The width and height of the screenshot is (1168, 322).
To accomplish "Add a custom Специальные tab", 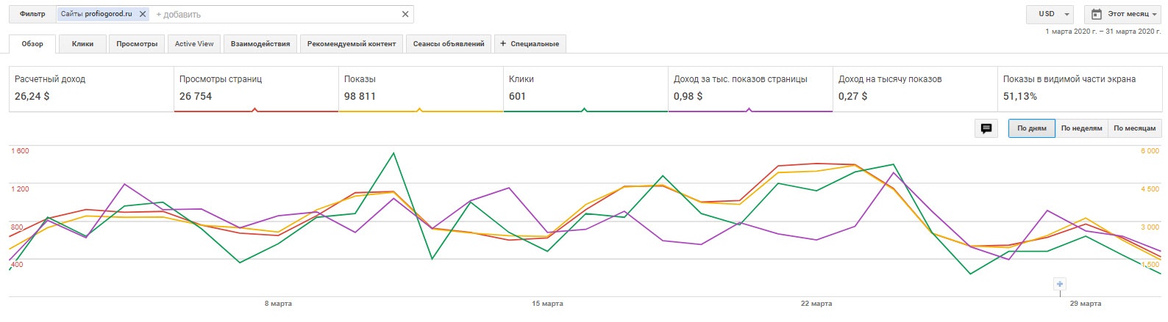I will pos(530,44).
